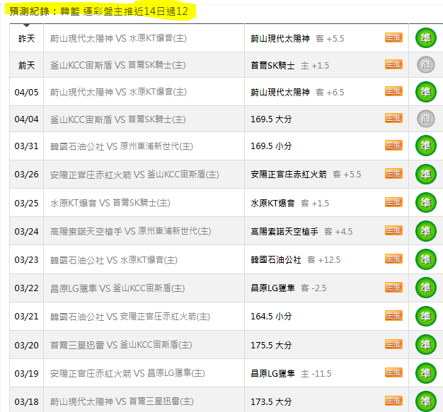Click the green 準 icon in the 03/22 row
Screen dimensions: 443x412
tap(426, 288)
